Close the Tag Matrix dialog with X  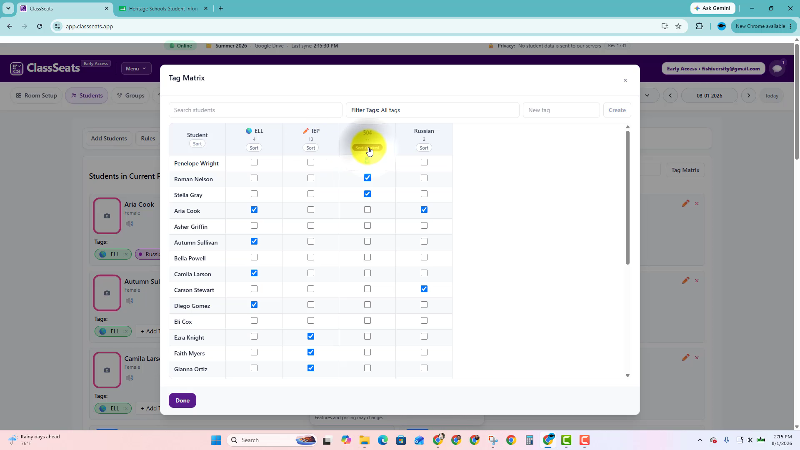click(625, 80)
